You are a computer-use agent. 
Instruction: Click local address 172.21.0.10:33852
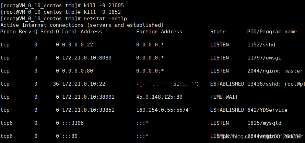(88, 110)
